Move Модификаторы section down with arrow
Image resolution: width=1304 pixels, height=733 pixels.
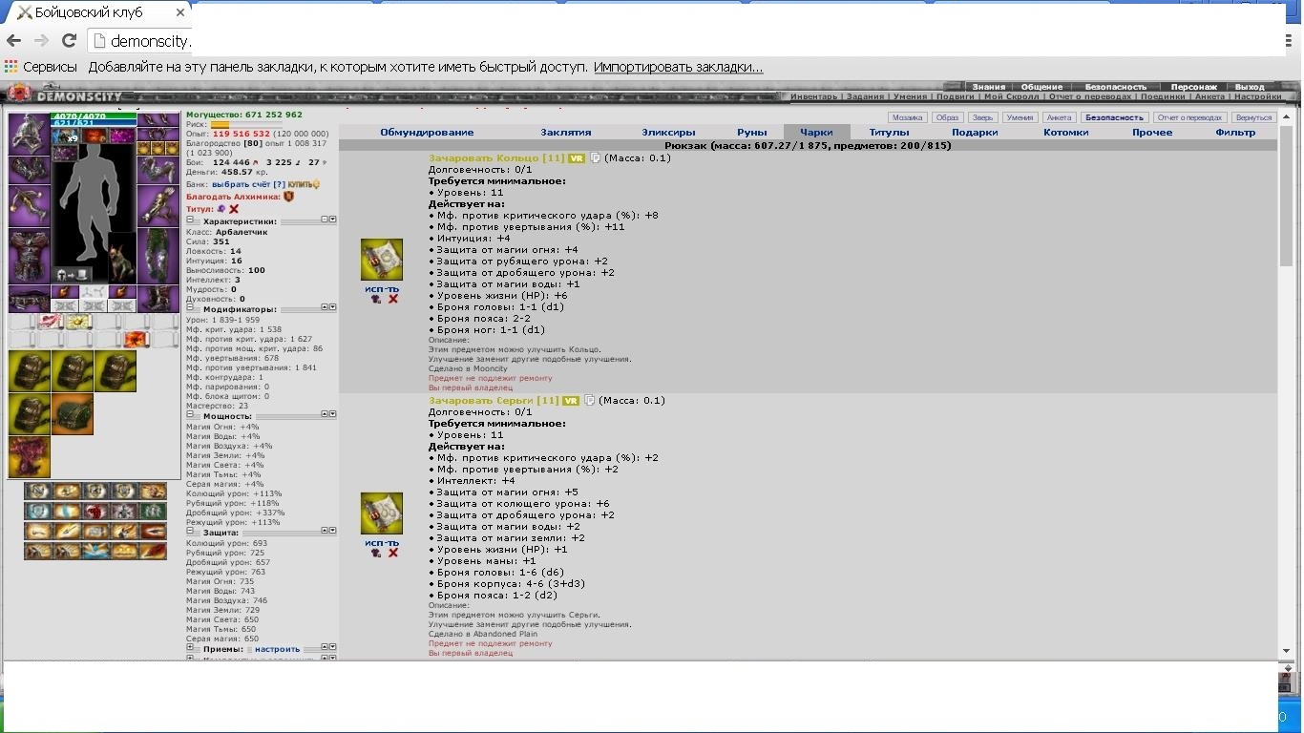pyautogui.click(x=332, y=307)
